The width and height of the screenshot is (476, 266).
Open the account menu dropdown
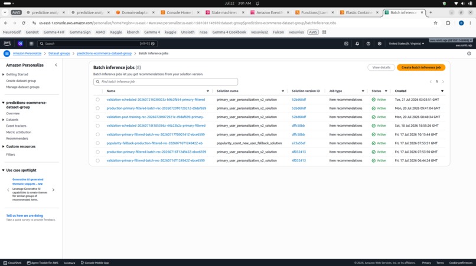click(451, 40)
